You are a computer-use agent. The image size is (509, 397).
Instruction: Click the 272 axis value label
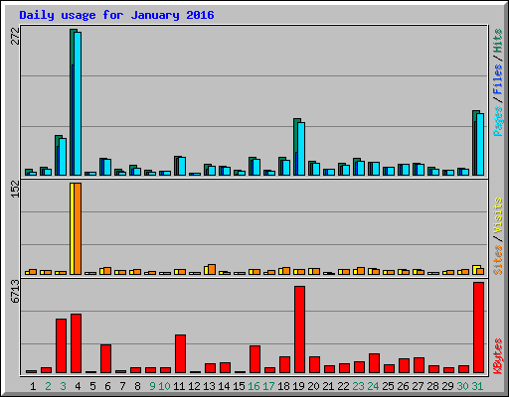pos(16,36)
